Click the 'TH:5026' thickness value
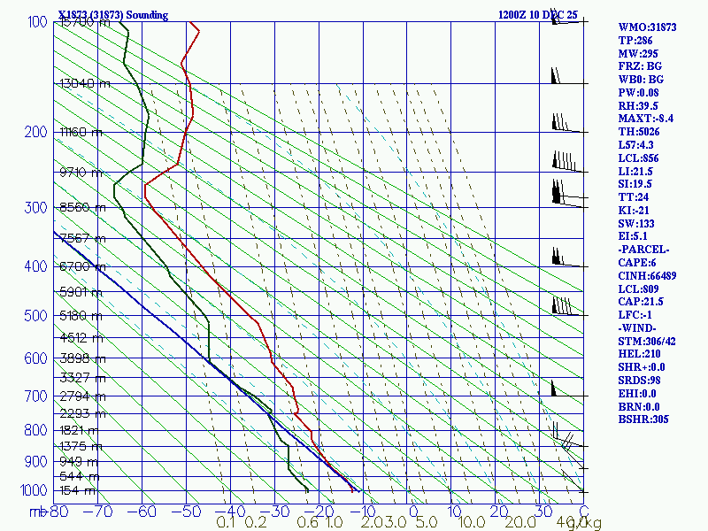Image resolution: width=708 pixels, height=531 pixels. point(638,132)
